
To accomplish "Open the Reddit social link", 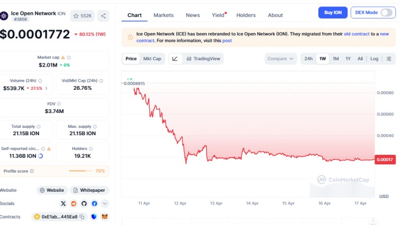I will [x=74, y=203].
